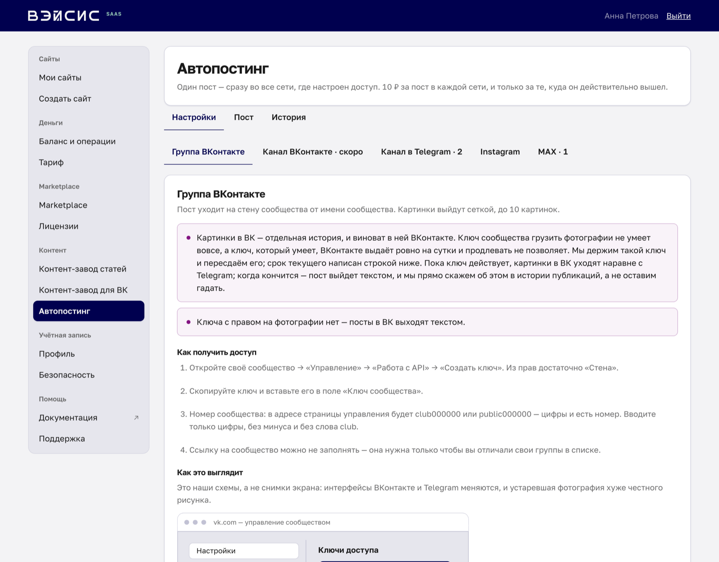
Task: Select Канал ВКонтакте · скоро tab
Action: coord(313,152)
